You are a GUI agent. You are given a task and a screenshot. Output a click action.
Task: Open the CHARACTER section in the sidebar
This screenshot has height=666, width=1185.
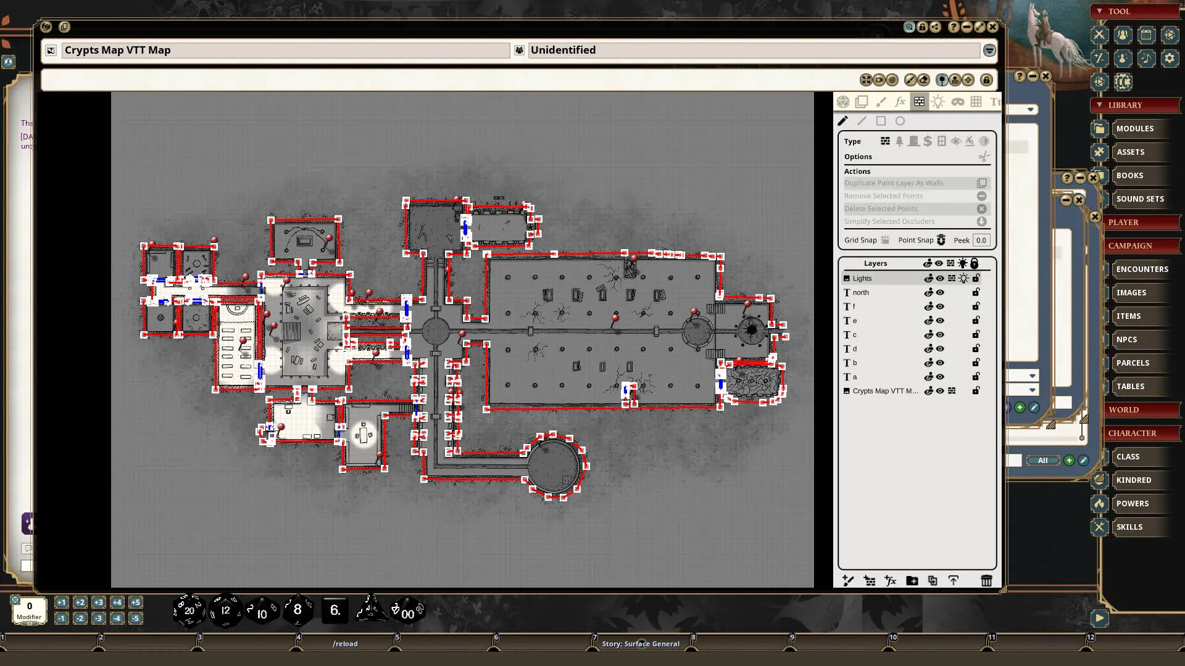[x=1142, y=433]
